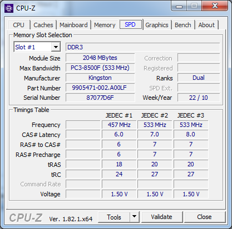
Task: Select the Mainboard tab
Action: 73,25
